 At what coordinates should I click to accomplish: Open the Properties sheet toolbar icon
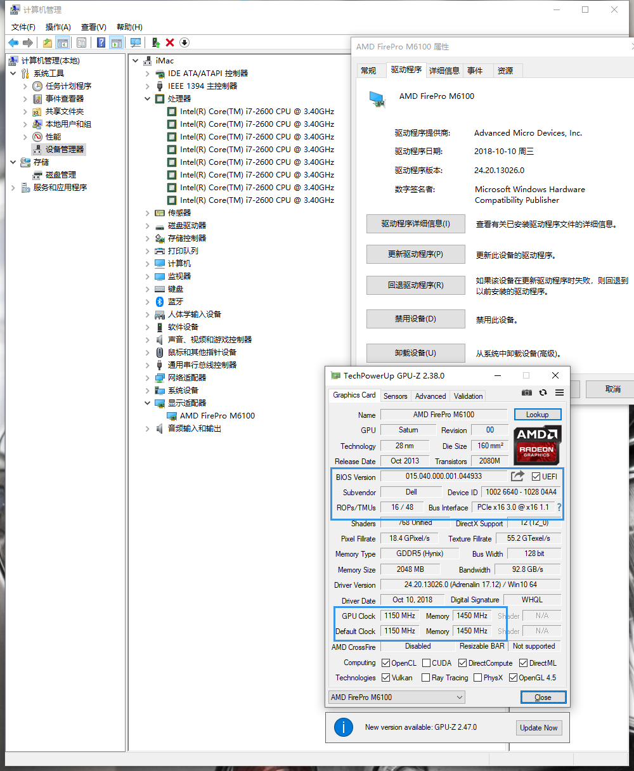[x=81, y=42]
